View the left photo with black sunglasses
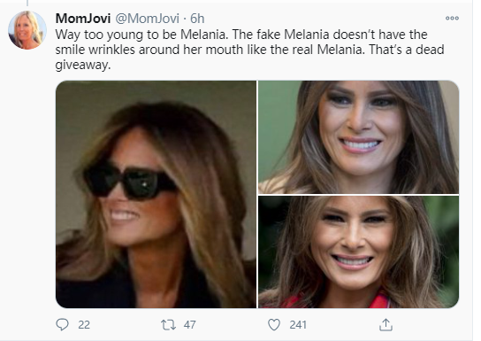 pos(156,194)
